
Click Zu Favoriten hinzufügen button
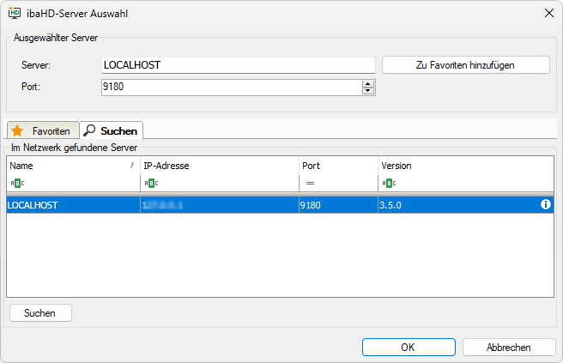(466, 65)
